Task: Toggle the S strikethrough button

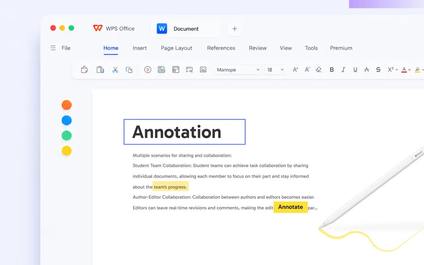Action: pos(378,70)
